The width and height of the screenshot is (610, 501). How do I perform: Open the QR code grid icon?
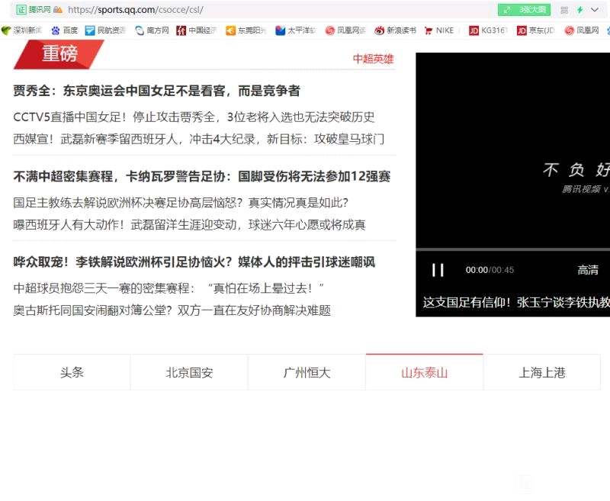tap(564, 10)
